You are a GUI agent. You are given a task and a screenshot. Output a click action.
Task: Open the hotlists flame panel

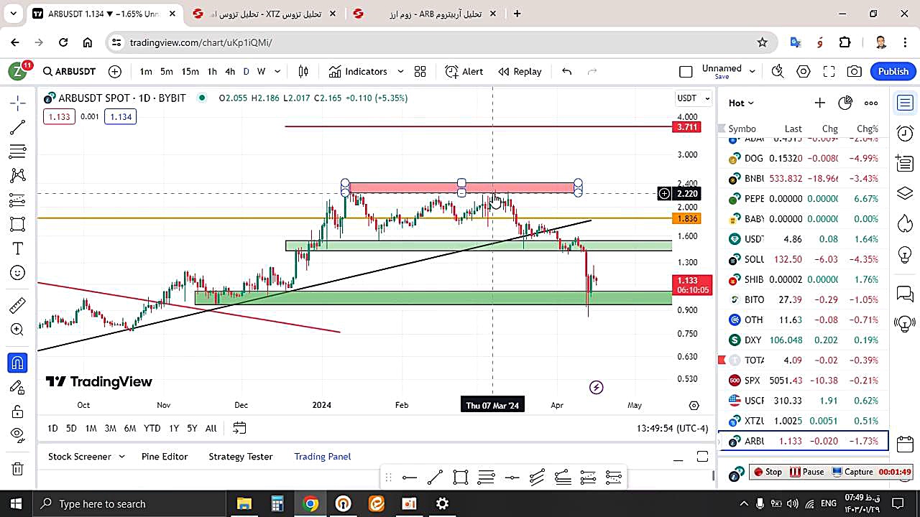coord(905,224)
